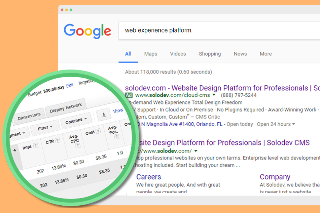Open the Careers sitelink
The height and width of the screenshot is (213, 320).
[149, 177]
